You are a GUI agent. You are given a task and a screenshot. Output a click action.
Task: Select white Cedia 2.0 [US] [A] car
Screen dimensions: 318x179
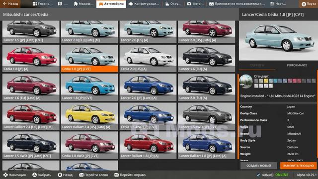(x=148, y=59)
